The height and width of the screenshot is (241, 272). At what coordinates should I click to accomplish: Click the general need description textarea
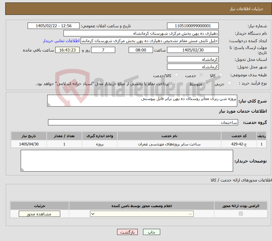click(142, 101)
